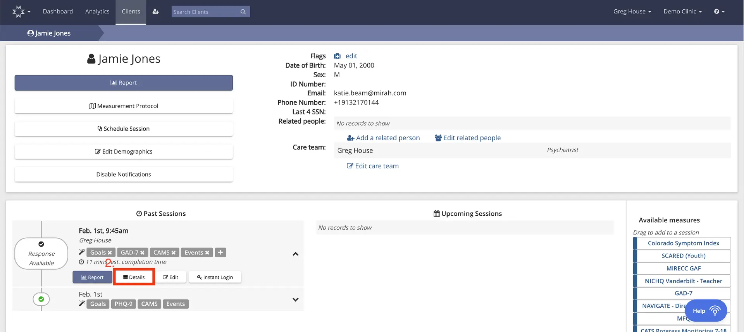
Task: Open the main client Report button
Action: (x=124, y=83)
